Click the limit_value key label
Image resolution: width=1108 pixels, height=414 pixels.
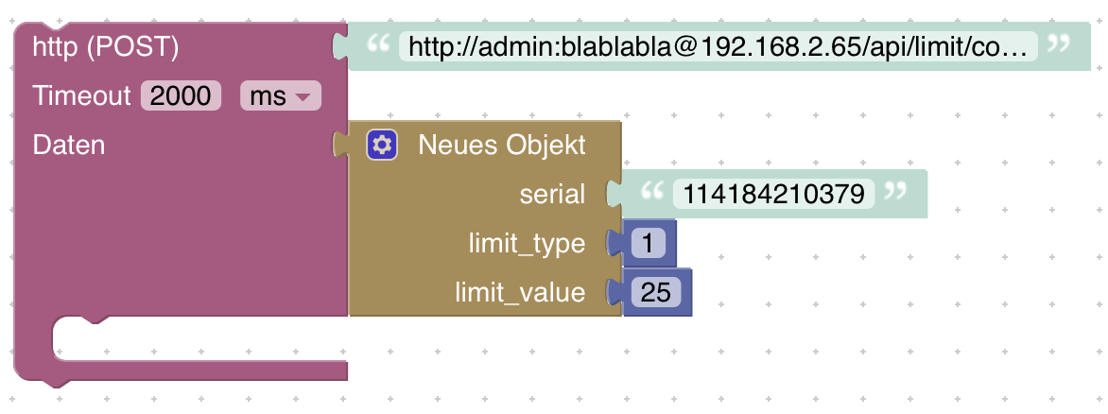(x=520, y=293)
